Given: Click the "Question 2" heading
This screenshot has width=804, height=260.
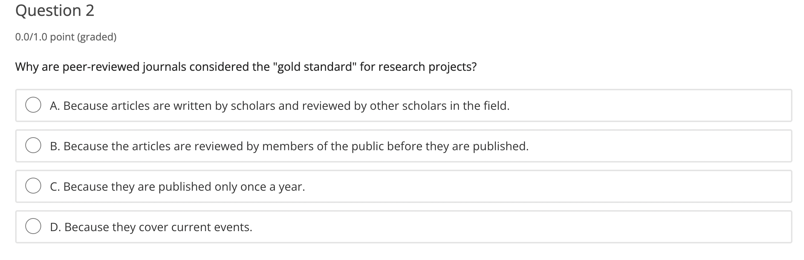Looking at the screenshot, I should coord(55,10).
